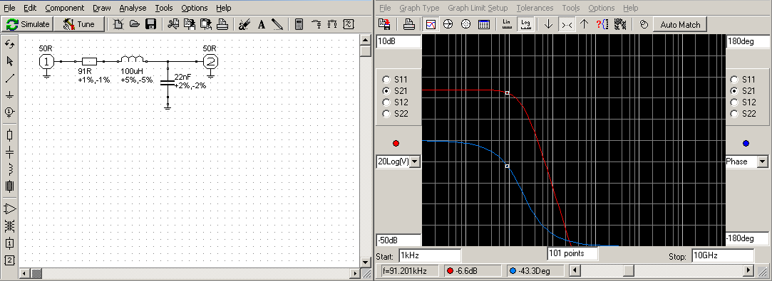Viewport: 772px width, 281px height.
Task: Open the Analyse menu
Action: 133,8
